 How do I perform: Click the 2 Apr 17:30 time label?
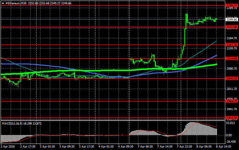click(x=28, y=147)
